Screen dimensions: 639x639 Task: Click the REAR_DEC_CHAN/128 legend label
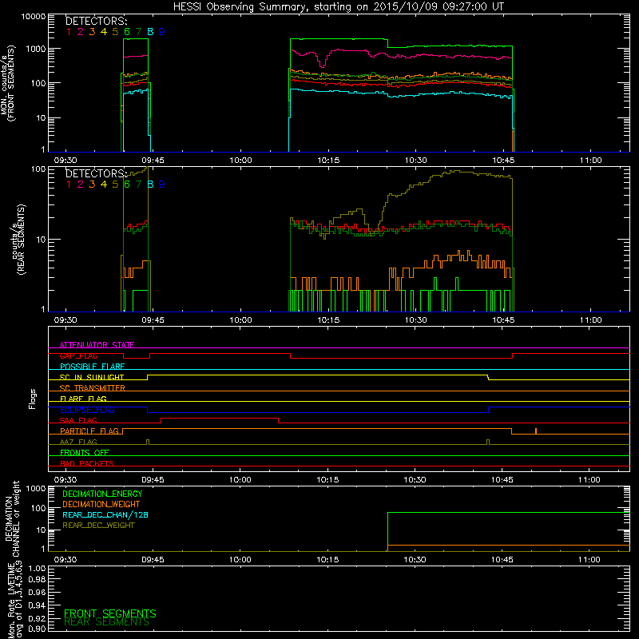pos(105,514)
